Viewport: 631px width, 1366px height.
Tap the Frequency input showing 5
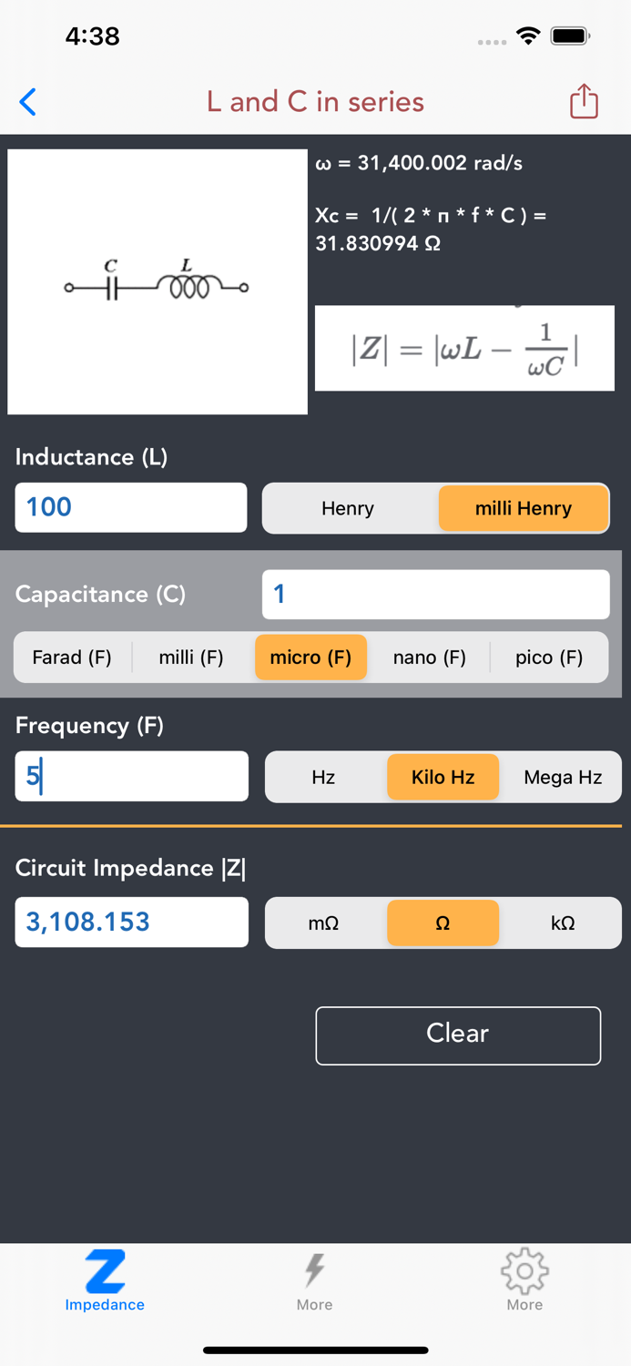[131, 777]
